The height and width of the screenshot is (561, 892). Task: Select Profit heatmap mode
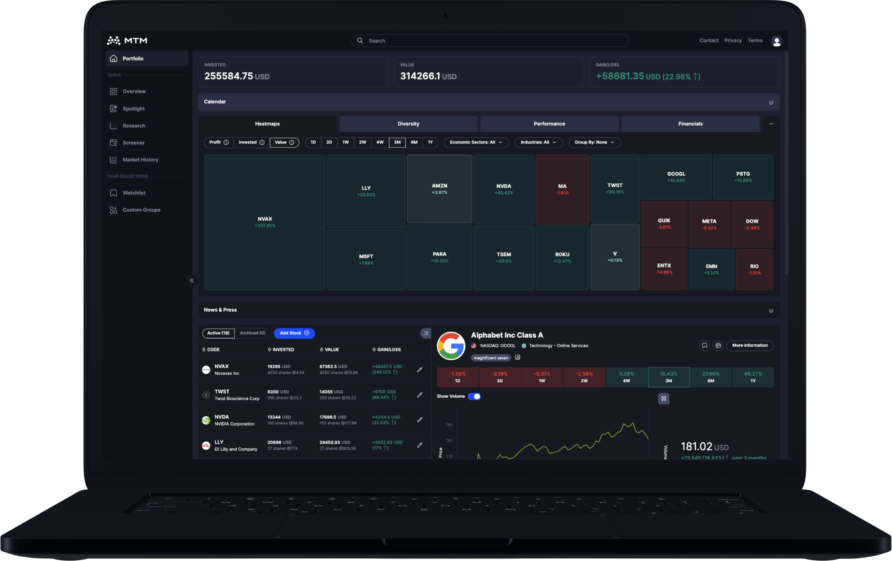pos(219,143)
